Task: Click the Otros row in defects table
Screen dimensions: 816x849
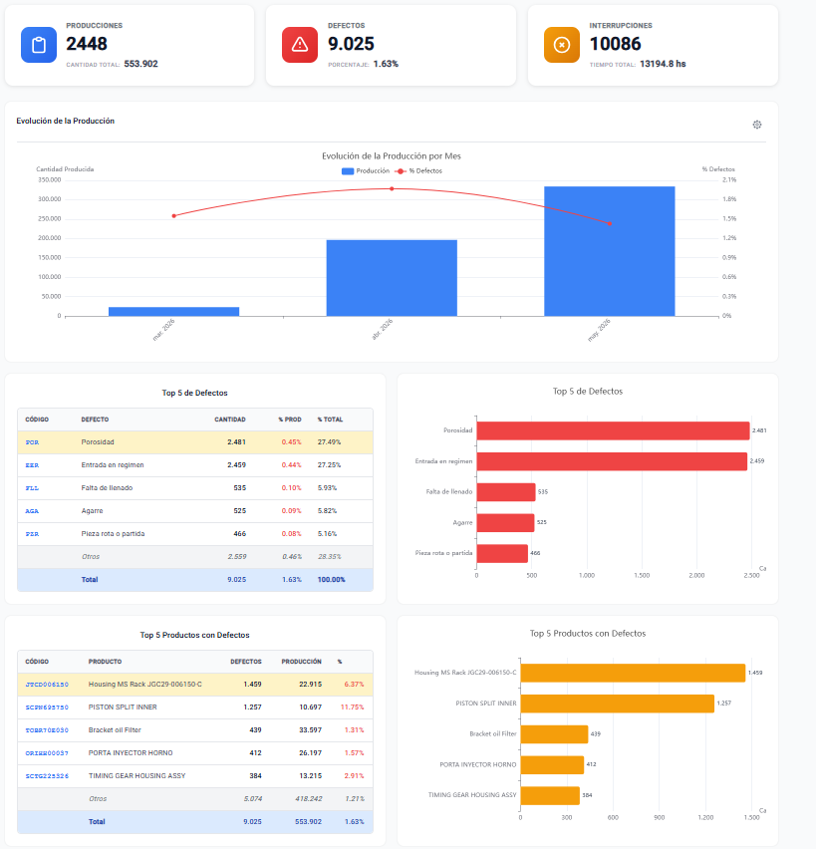Action: [x=195, y=557]
